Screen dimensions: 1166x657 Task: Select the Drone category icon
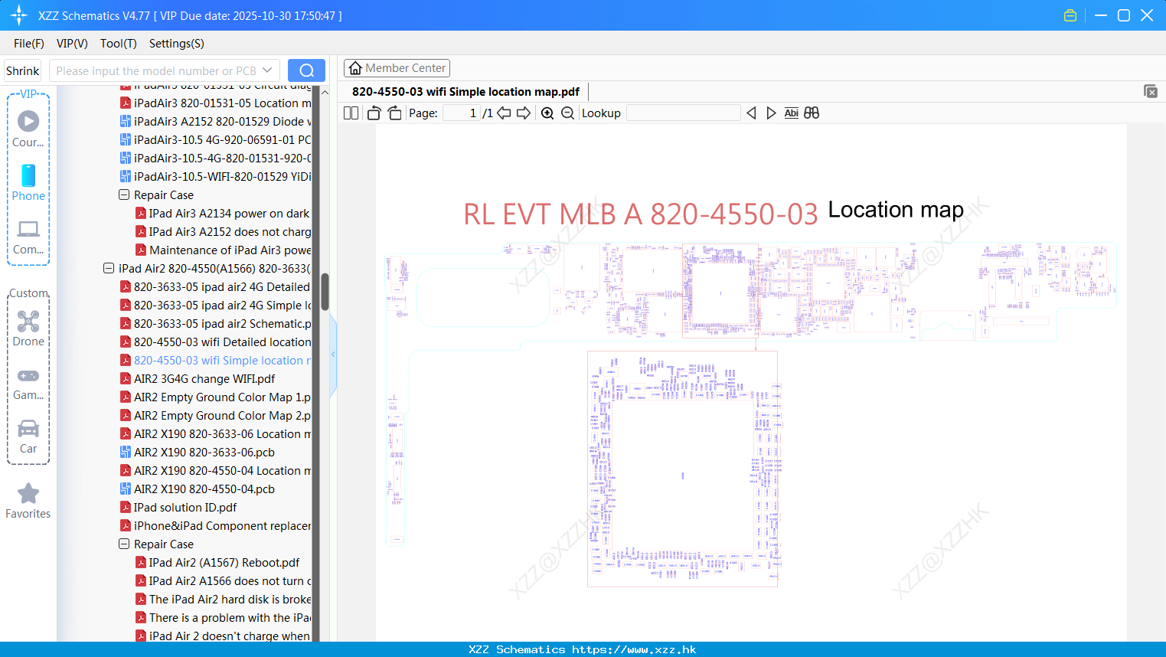coord(28,321)
